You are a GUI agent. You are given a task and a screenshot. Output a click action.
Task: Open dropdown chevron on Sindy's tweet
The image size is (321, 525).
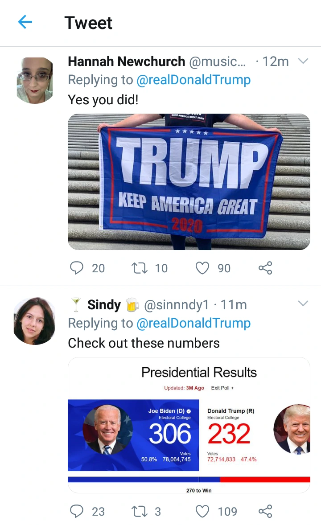coord(303,304)
